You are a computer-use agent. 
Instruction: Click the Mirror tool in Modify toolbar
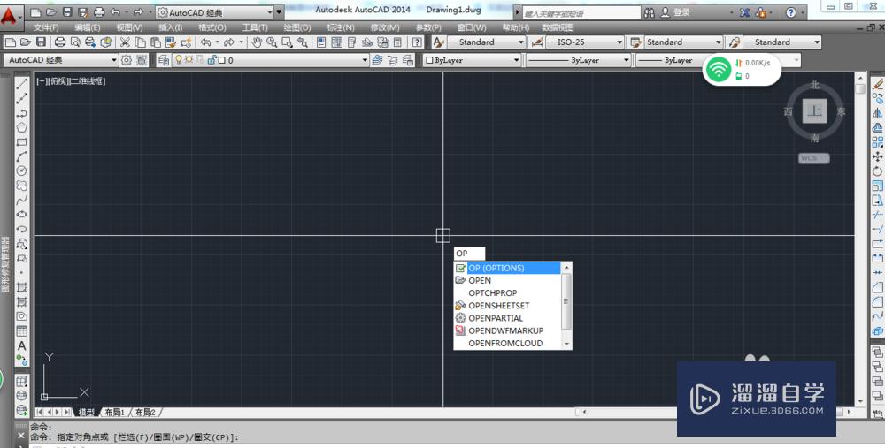(878, 113)
